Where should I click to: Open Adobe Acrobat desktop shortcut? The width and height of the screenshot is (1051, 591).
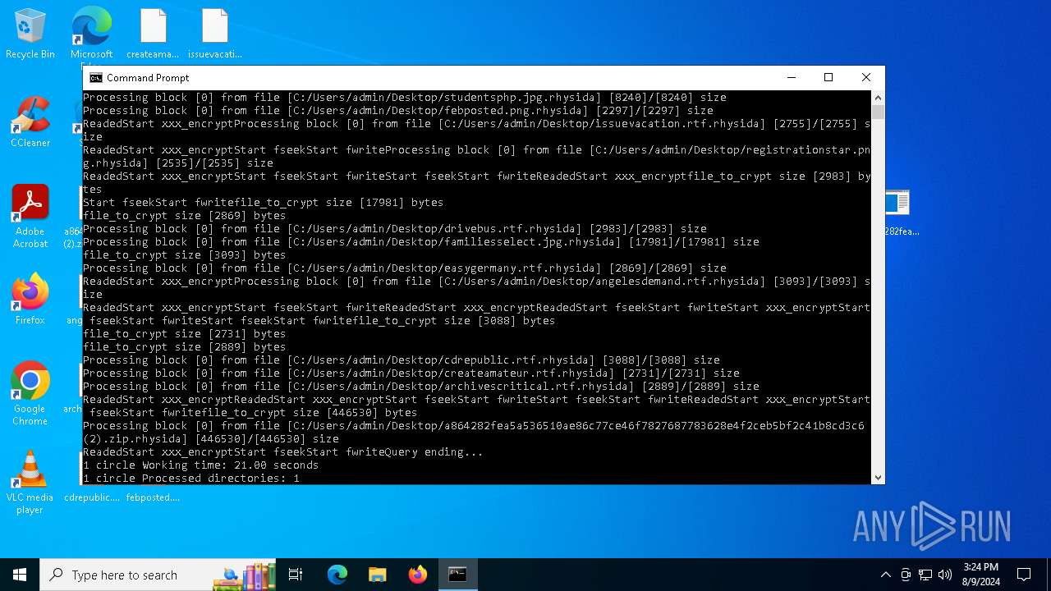pyautogui.click(x=30, y=216)
